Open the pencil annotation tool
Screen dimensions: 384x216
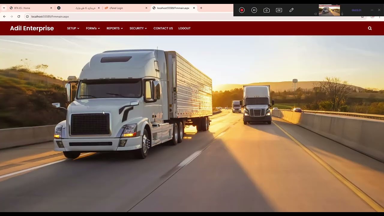click(291, 10)
